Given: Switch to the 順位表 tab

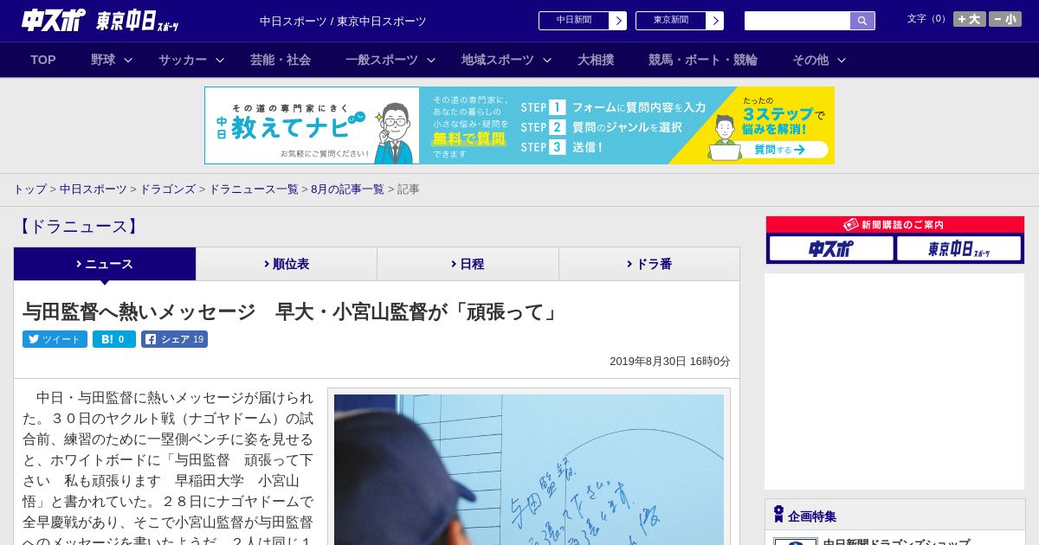Looking at the screenshot, I should (x=287, y=264).
